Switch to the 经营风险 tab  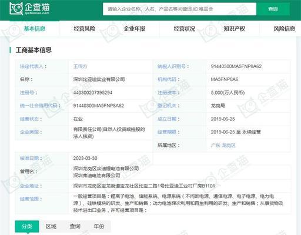point(85,29)
